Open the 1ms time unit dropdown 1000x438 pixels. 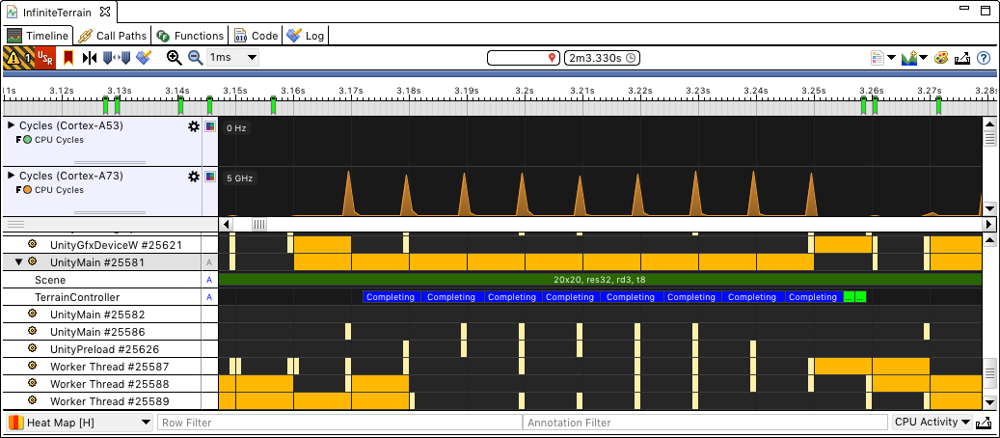click(x=232, y=58)
